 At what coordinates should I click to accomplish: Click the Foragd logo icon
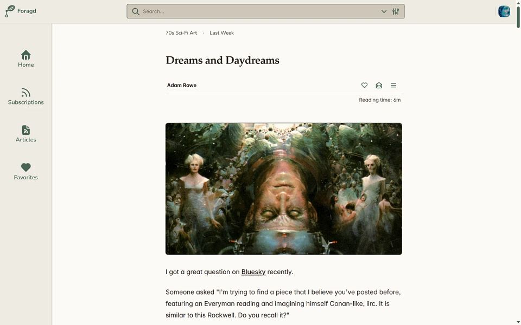[x=10, y=11]
